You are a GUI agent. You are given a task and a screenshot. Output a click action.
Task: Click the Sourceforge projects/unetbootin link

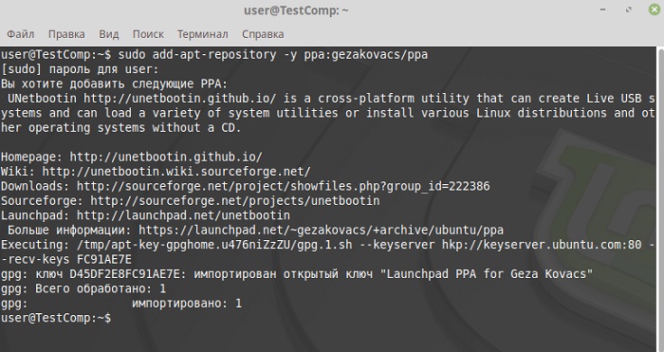(x=235, y=201)
